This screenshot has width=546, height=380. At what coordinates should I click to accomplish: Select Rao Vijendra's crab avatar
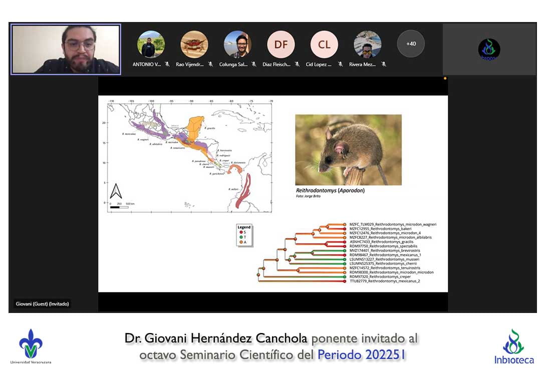tap(194, 44)
